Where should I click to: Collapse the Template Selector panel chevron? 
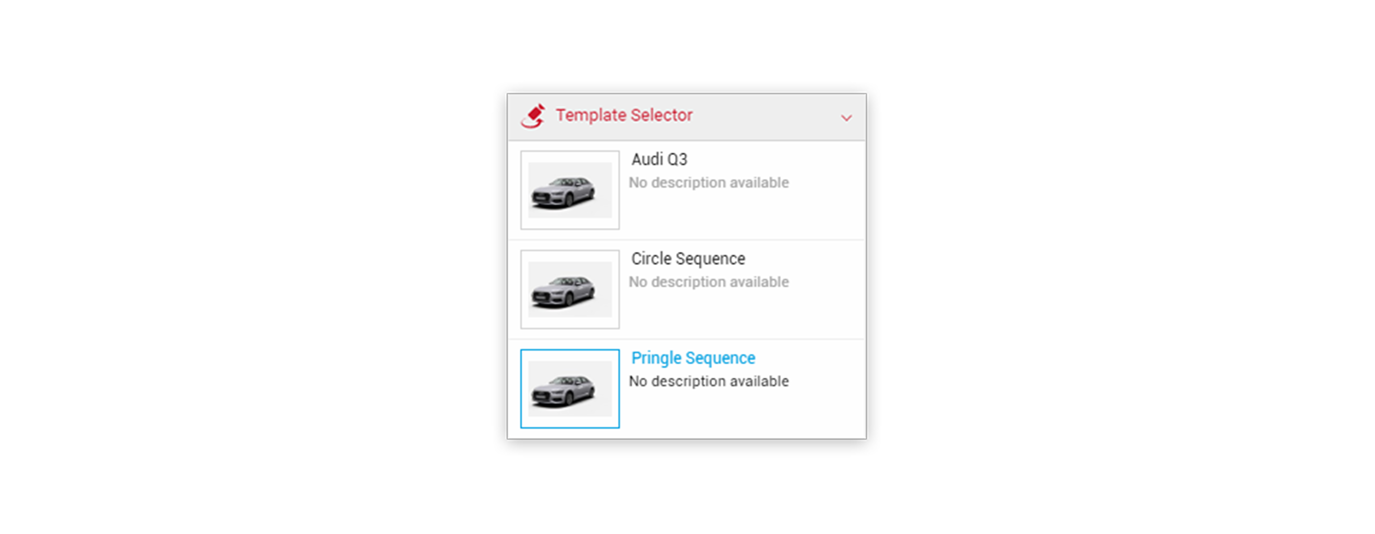(x=846, y=118)
